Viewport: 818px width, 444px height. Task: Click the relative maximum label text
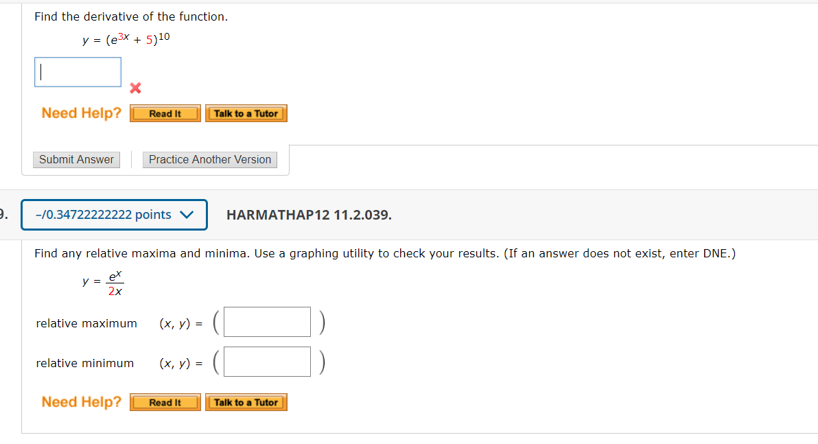(x=86, y=323)
